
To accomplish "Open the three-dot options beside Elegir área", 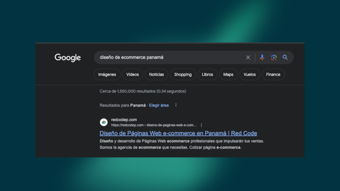I will (176, 105).
